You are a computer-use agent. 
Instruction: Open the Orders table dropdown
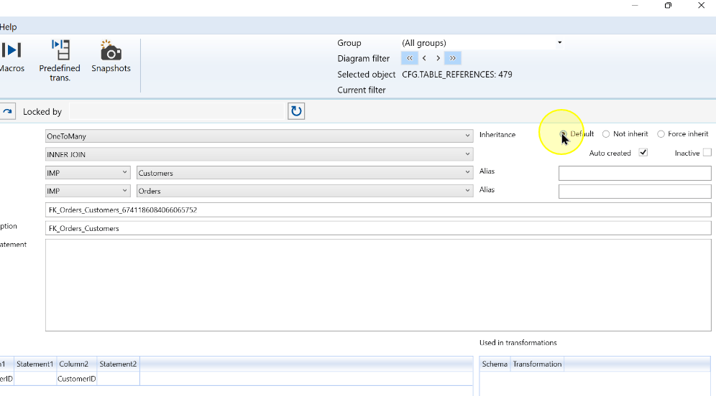pyautogui.click(x=305, y=191)
